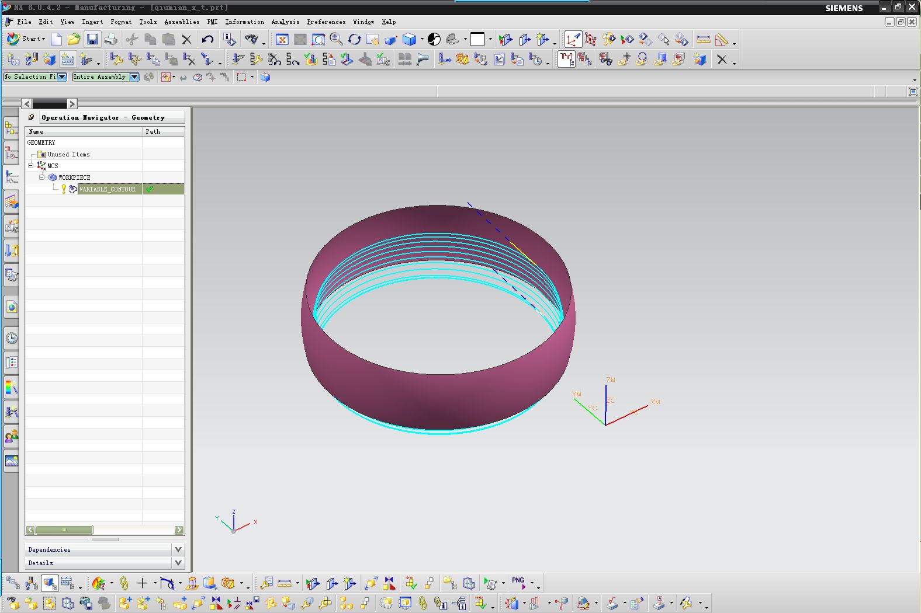This screenshot has width=921, height=613.
Task: Click the Generate Tool Path icon
Action: tap(238, 59)
